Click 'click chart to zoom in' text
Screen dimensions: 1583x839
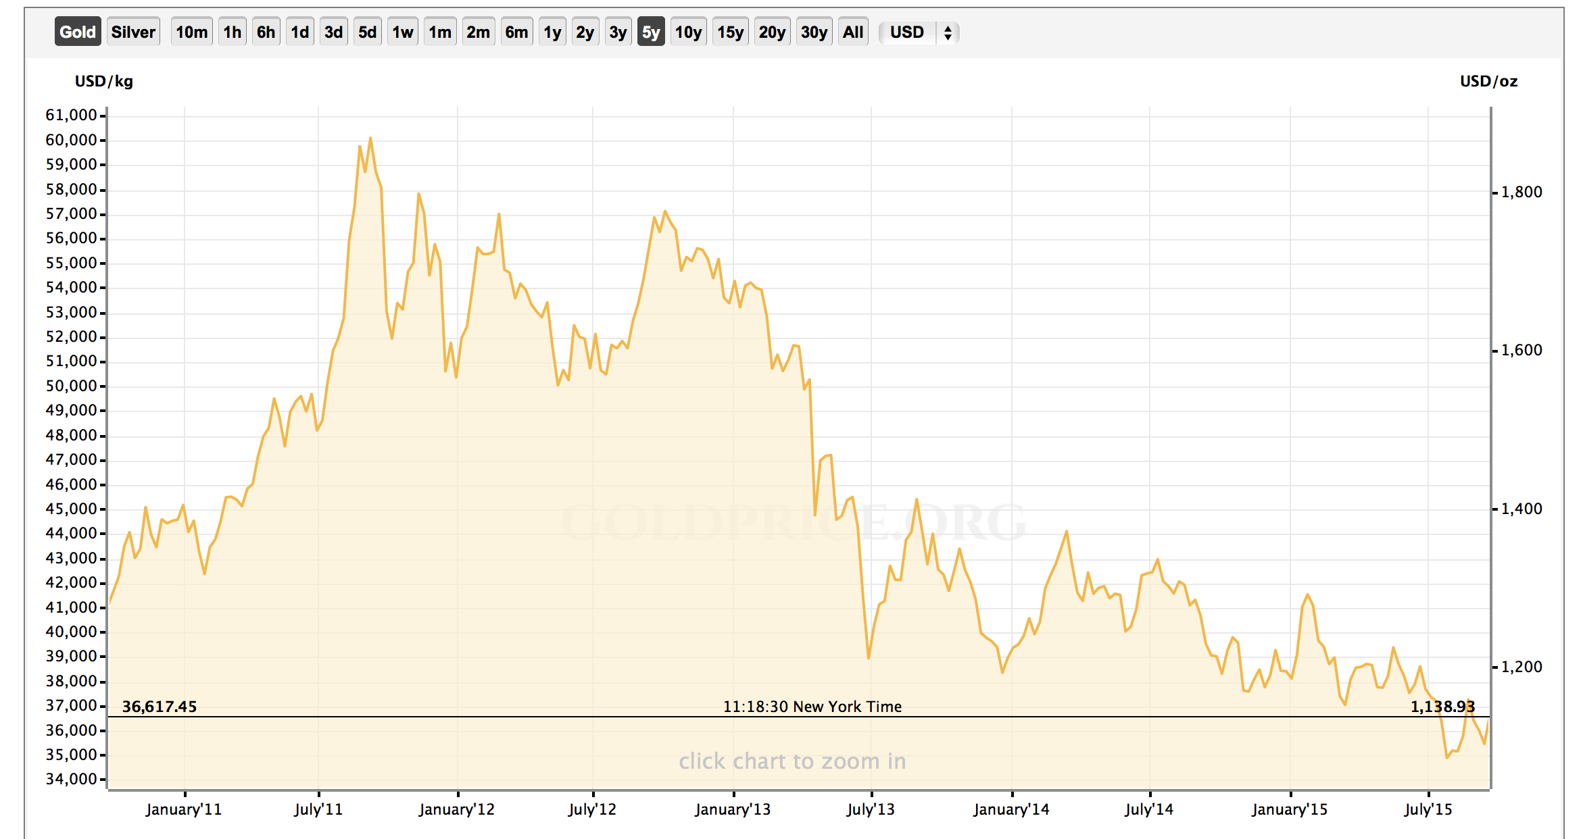[791, 761]
